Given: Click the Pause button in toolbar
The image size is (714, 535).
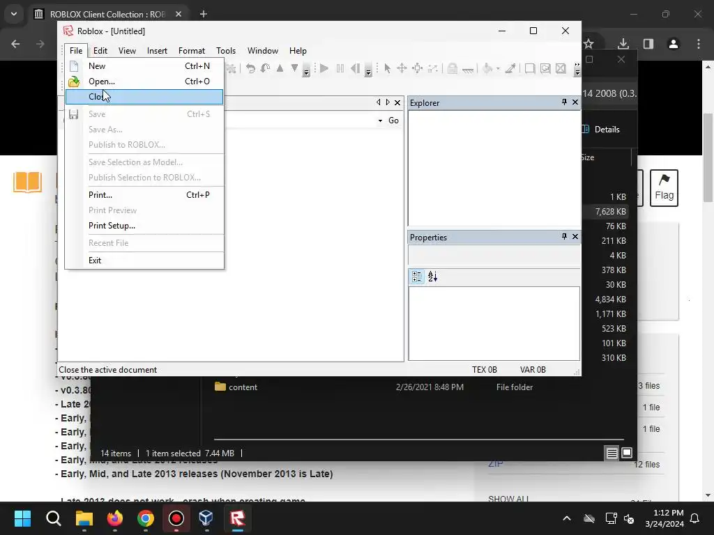Looking at the screenshot, I should (x=340, y=69).
